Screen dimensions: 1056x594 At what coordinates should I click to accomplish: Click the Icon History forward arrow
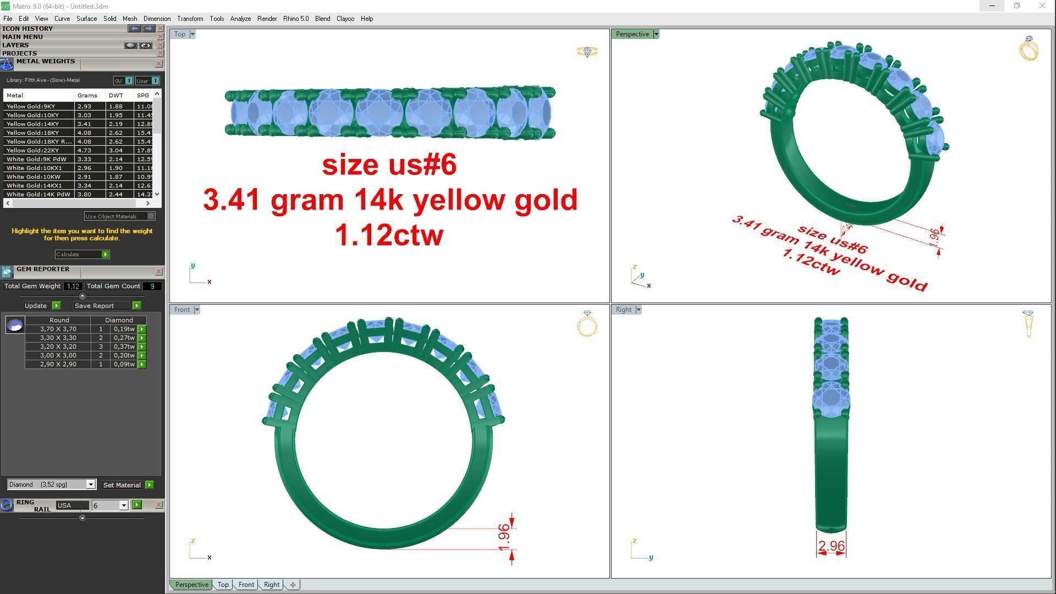pyautogui.click(x=148, y=28)
